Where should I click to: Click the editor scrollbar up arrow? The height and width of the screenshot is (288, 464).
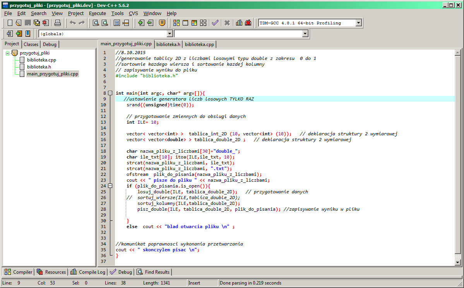click(457, 53)
